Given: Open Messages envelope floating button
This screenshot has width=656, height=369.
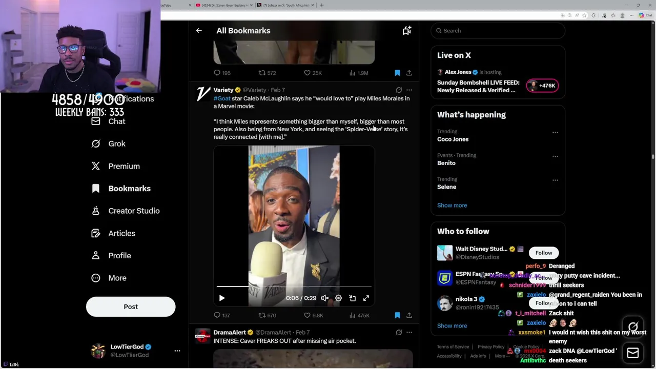Looking at the screenshot, I should click(633, 353).
